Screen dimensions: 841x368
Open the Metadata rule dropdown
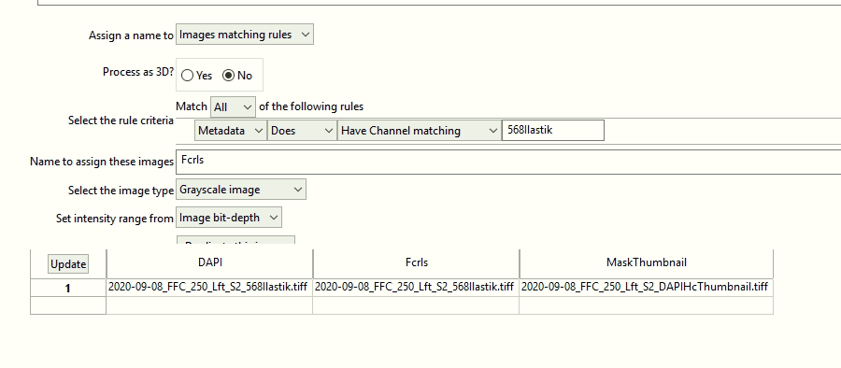231,131
